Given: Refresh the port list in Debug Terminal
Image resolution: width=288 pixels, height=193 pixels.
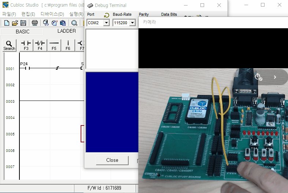Looking at the screenshot, I should (x=106, y=15).
